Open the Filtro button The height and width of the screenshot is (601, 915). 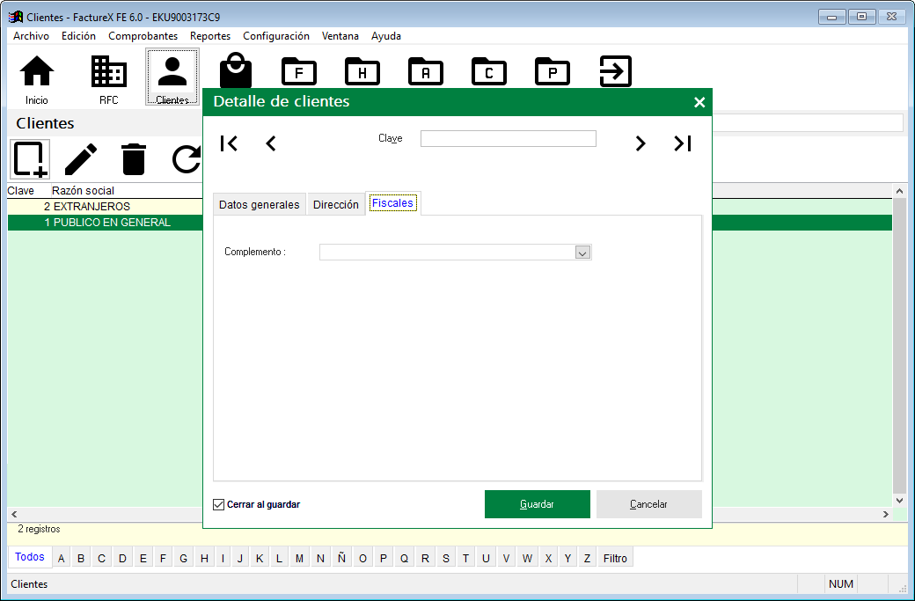[615, 559]
